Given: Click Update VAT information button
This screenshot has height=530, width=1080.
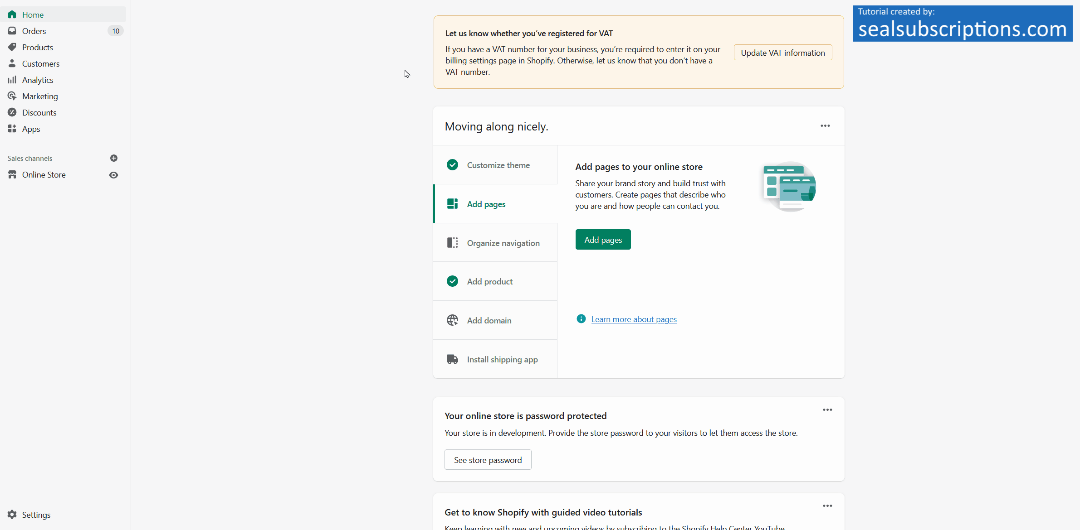Looking at the screenshot, I should (x=783, y=52).
